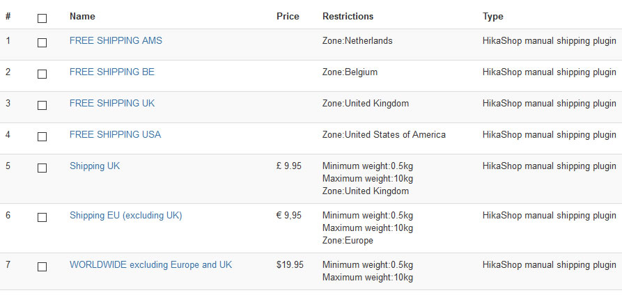Open Shipping EU (excluding UK) link
The height and width of the screenshot is (295, 622).
click(125, 215)
